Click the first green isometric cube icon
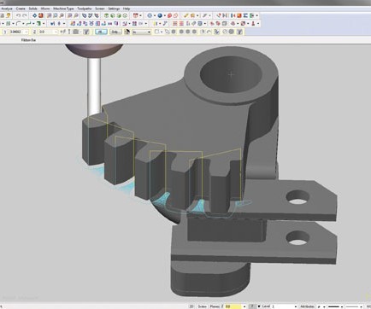This screenshot has width=371, height=309. pyautogui.click(x=106, y=15)
